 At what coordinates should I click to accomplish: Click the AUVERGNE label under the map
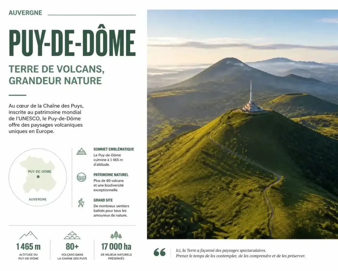[38, 199]
